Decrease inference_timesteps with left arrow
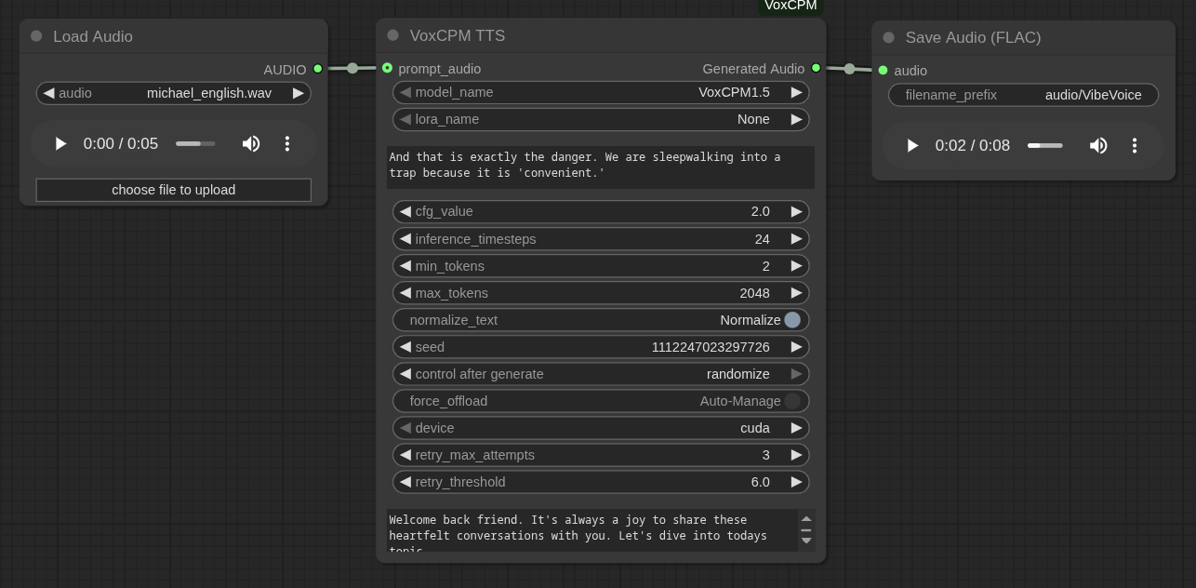The width and height of the screenshot is (1196, 588). click(405, 239)
